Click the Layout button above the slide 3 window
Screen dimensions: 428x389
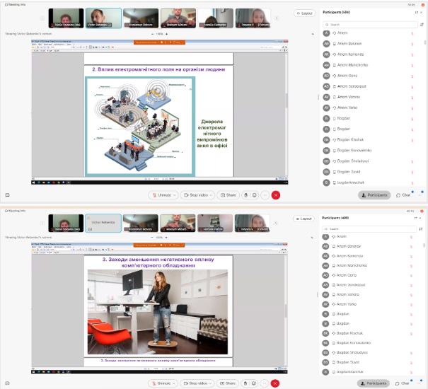coord(304,219)
